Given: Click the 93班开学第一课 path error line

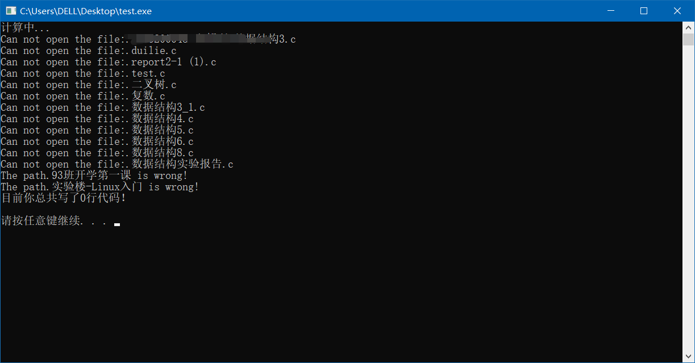Looking at the screenshot, I should [x=94, y=176].
